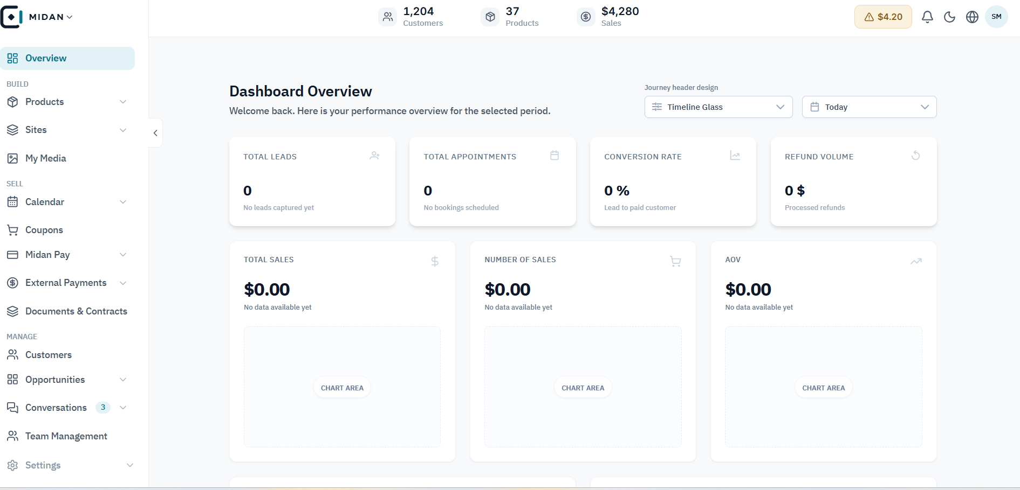Image resolution: width=1020 pixels, height=490 pixels.
Task: Click the Sales dollar icon in top stats
Action: tap(586, 17)
